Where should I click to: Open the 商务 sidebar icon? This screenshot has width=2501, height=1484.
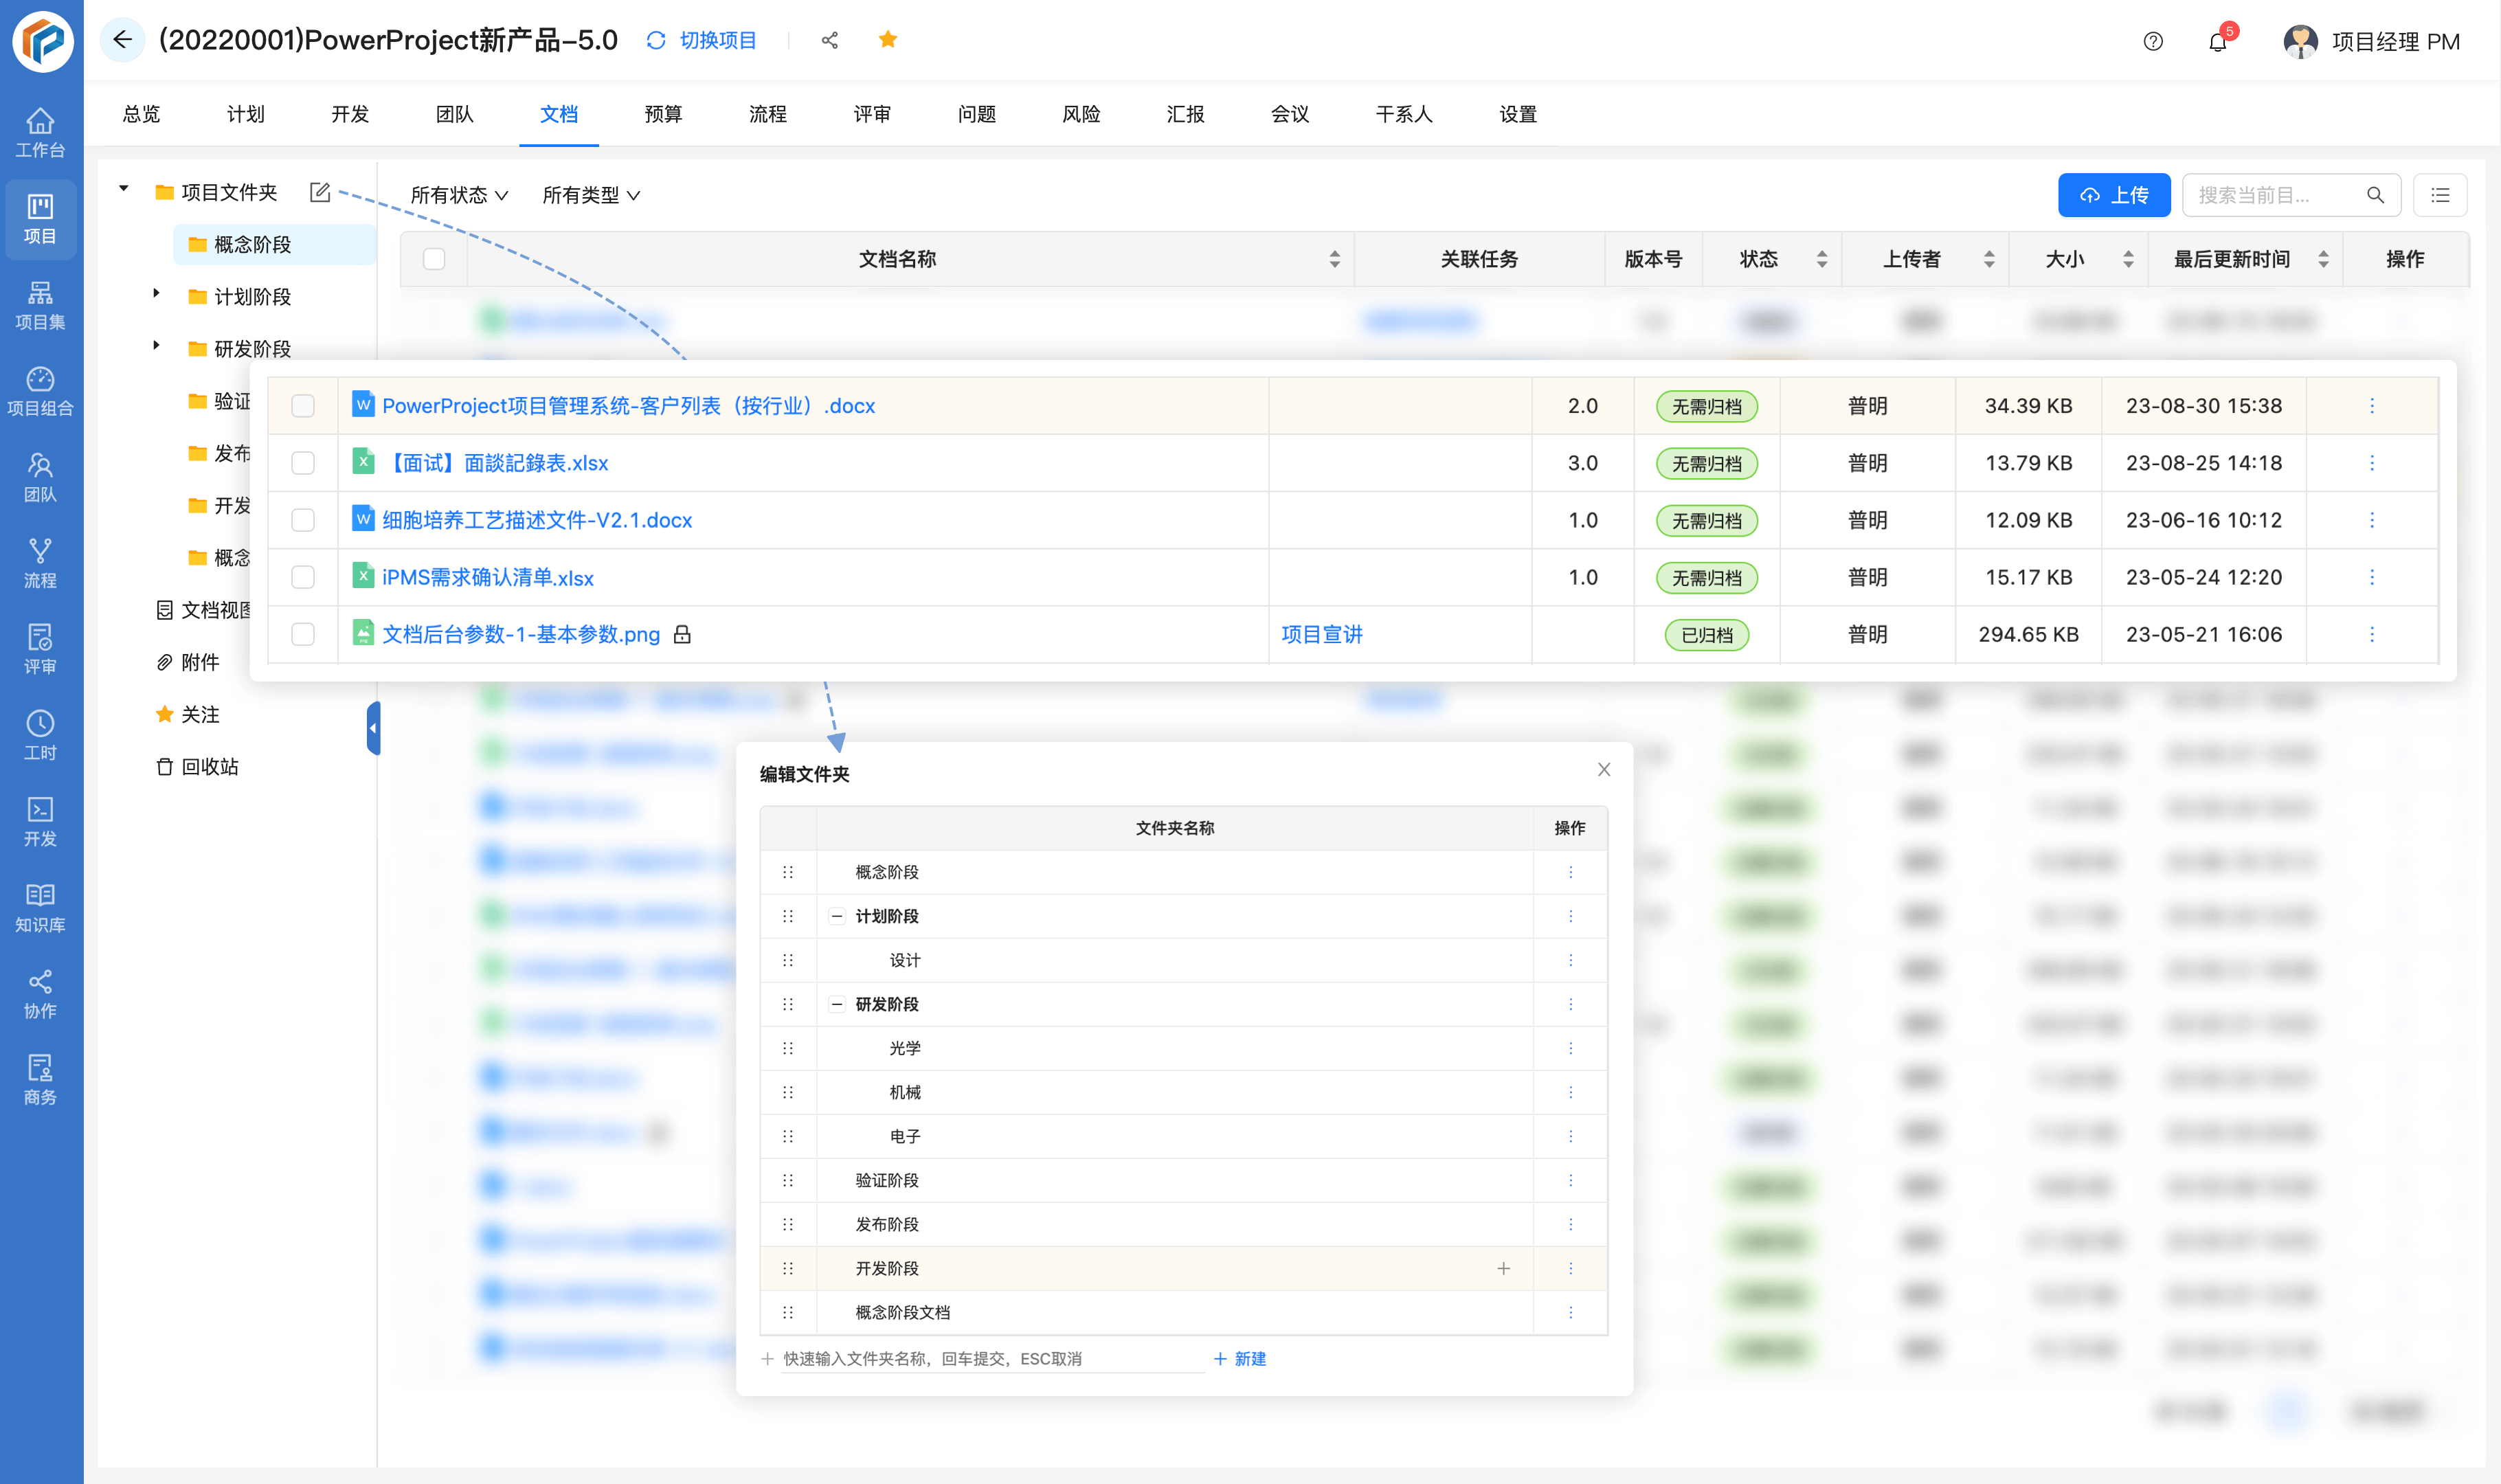click(x=40, y=1079)
